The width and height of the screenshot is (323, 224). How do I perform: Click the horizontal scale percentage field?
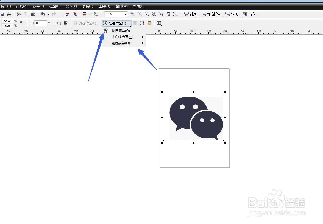pos(7,21)
